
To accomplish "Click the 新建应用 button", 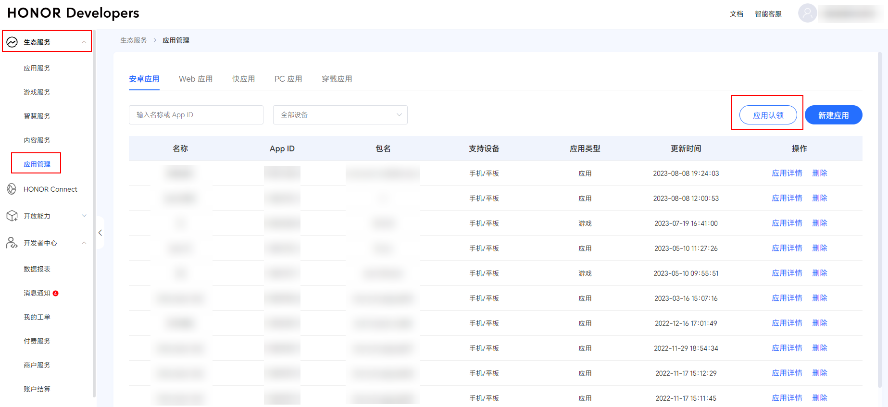I will 834,115.
